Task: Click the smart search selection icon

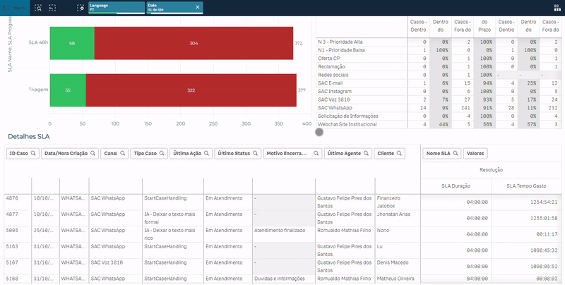Action: pos(38,7)
